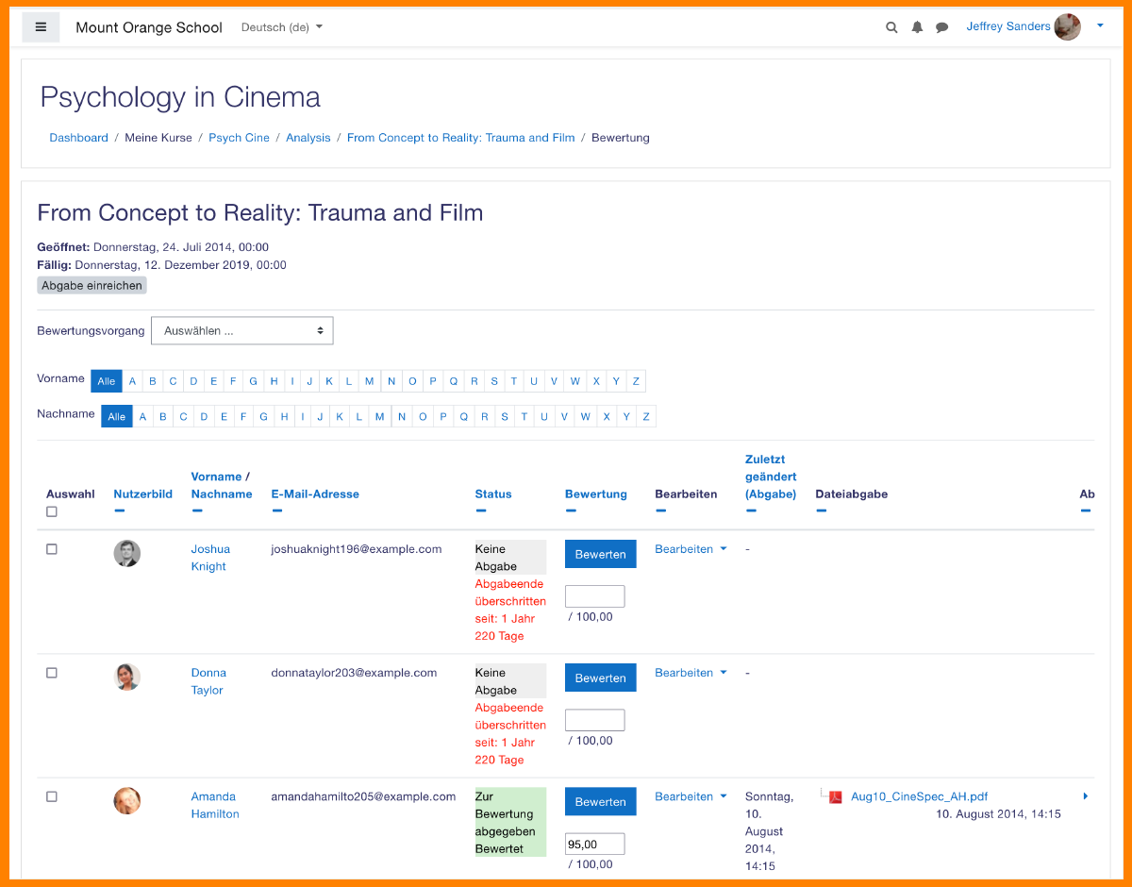Check the box for Joshua Knight's row

(x=52, y=549)
